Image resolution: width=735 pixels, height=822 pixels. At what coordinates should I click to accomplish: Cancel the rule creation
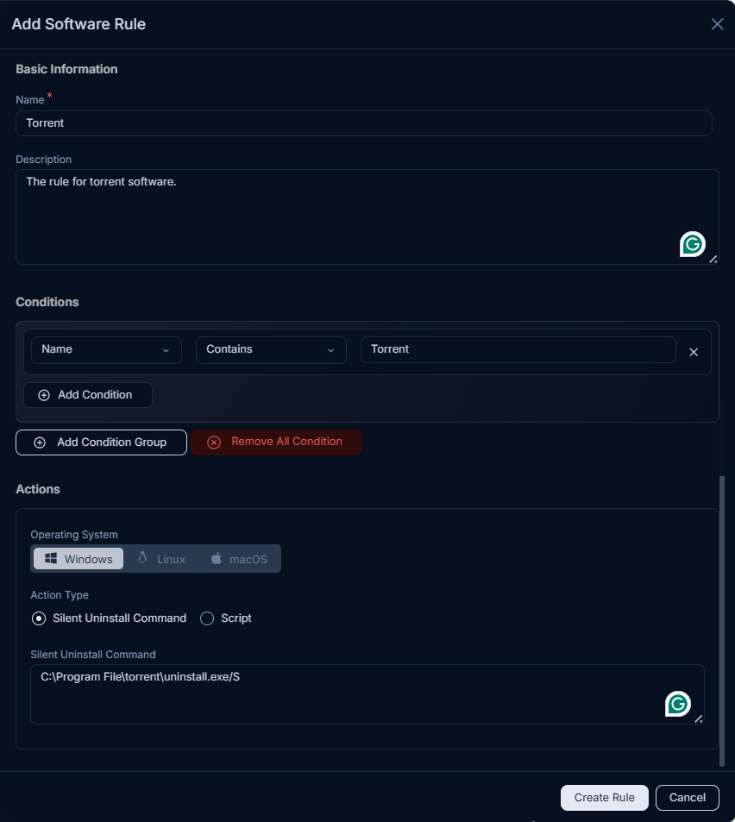(688, 798)
